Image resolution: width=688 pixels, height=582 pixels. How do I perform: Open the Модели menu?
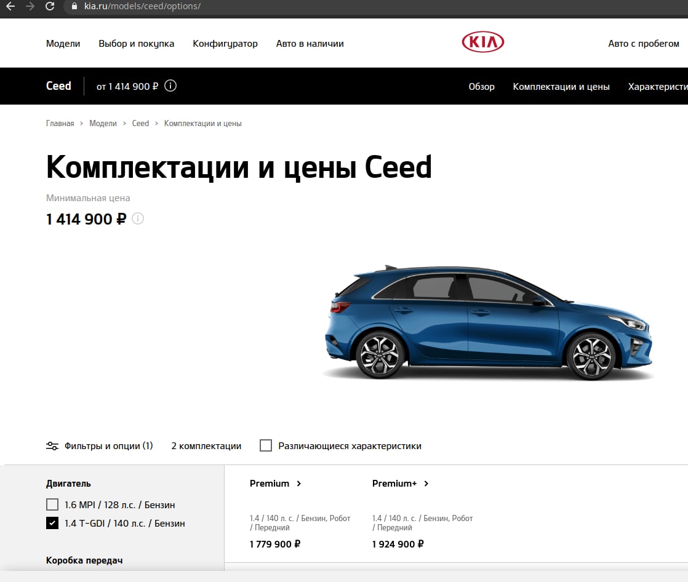point(63,44)
